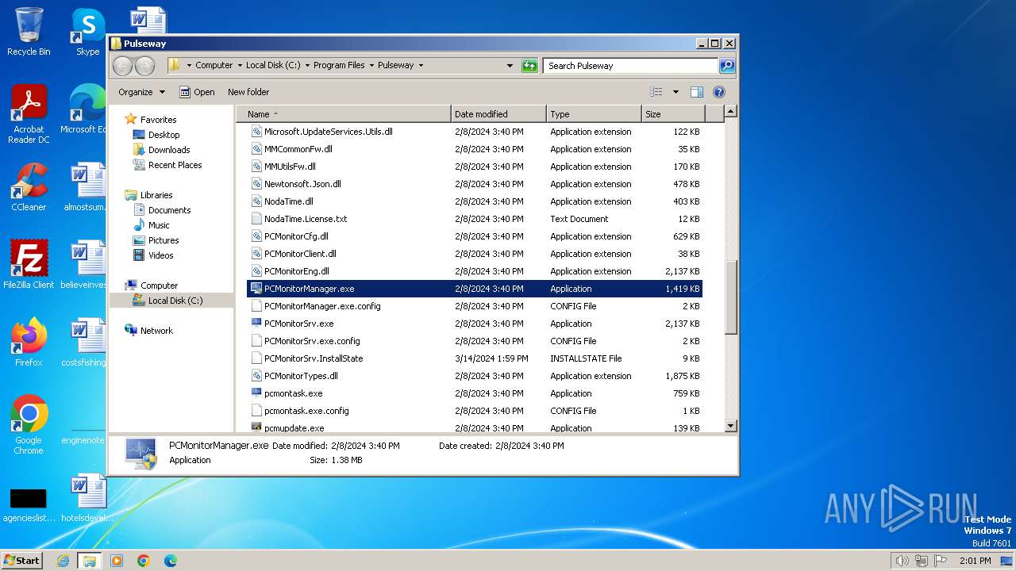Open CCleaner desktop shortcut
Image resolution: width=1016 pixels, height=571 pixels.
click(x=29, y=187)
